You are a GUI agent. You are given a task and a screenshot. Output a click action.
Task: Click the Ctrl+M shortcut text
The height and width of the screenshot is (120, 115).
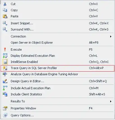click(94, 88)
